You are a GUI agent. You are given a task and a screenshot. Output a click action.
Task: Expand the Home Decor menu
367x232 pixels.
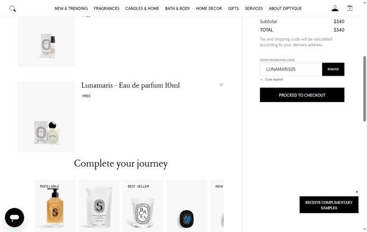[x=209, y=9]
